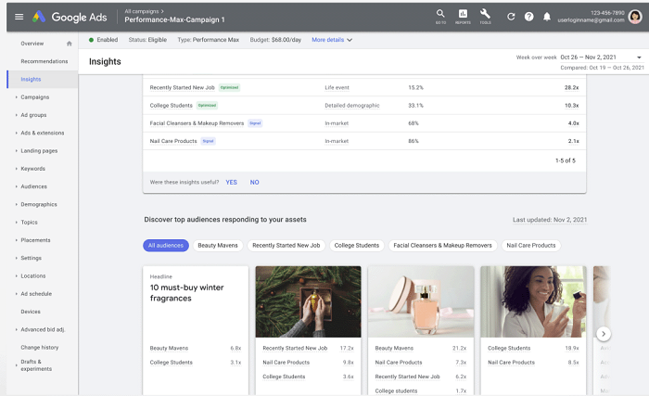
Task: Open the date range dropdown arrow
Action: (x=639, y=57)
